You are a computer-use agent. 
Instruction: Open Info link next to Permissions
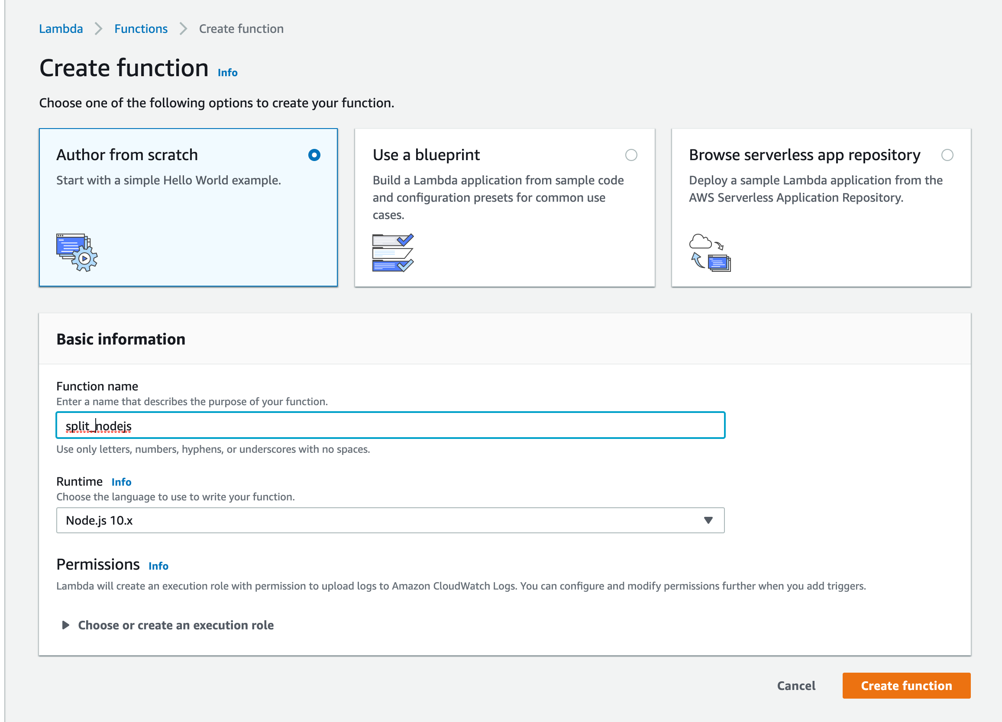pos(158,566)
